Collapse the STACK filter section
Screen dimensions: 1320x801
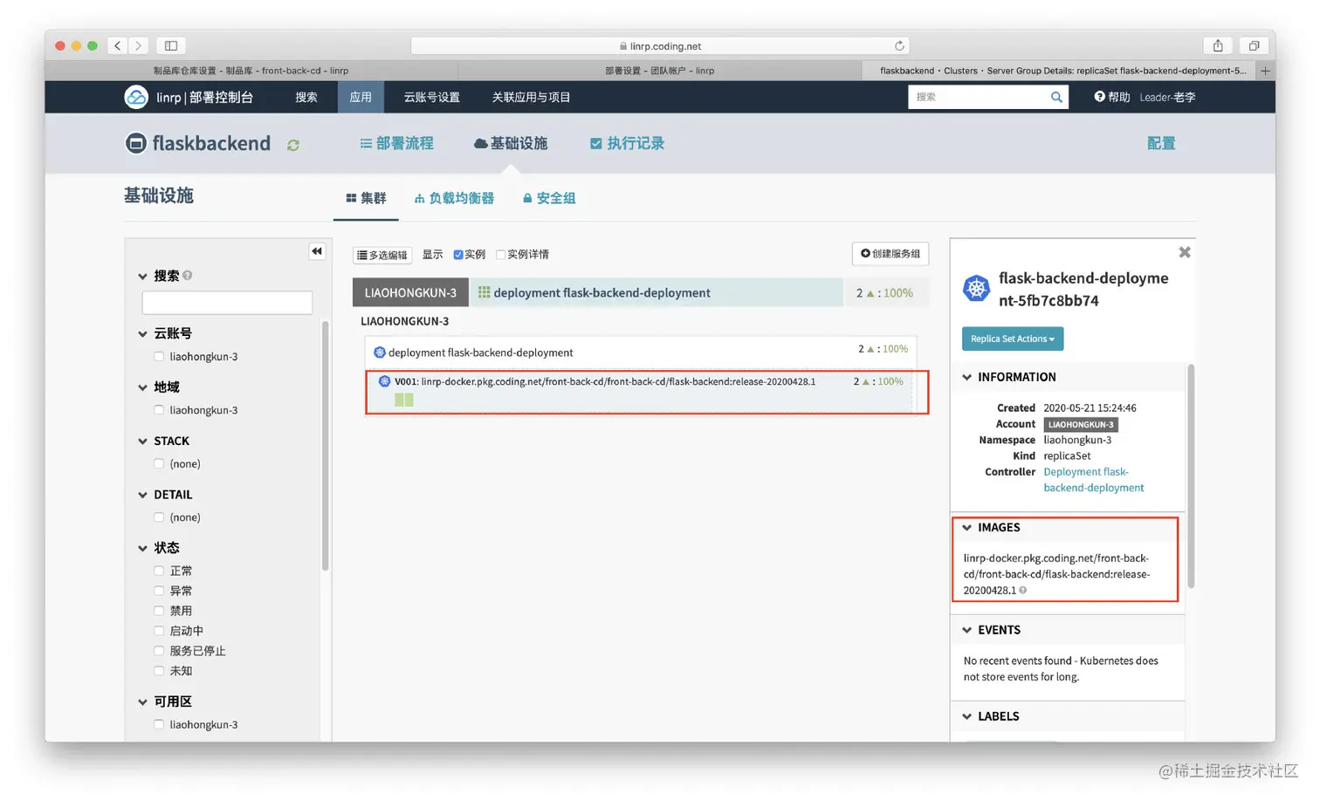click(142, 442)
